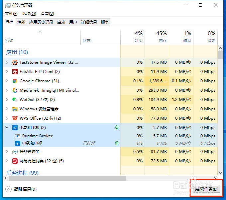Switch to the 启动 tab
226x200 pixels.
(61, 22)
